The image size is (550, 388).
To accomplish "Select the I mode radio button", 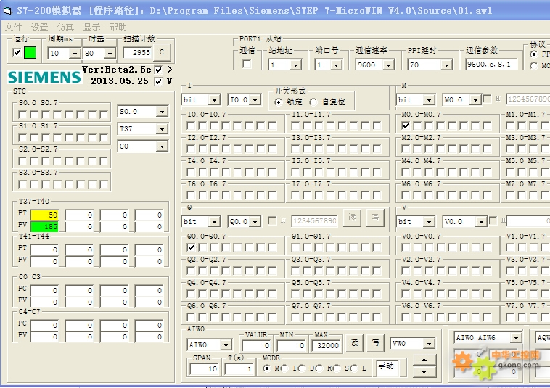I will (284, 368).
